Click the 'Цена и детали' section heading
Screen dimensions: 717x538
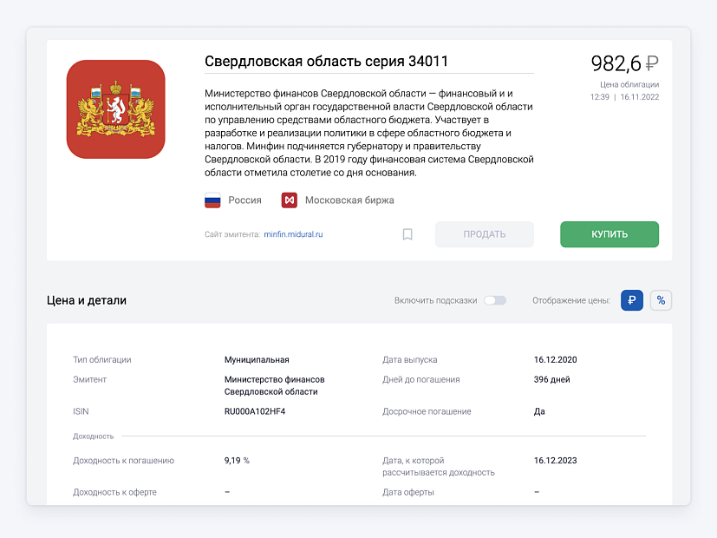point(87,300)
